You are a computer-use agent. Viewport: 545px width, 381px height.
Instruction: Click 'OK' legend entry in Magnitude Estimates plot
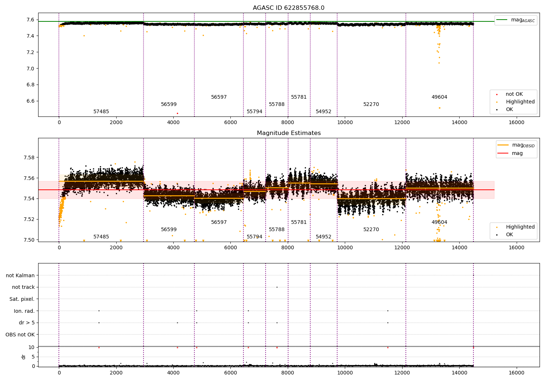point(505,234)
